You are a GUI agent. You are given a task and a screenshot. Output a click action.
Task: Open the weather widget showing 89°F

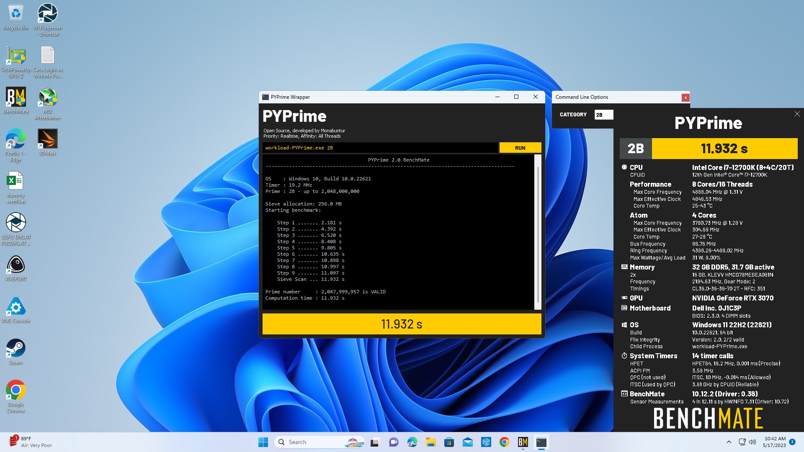[31, 442]
